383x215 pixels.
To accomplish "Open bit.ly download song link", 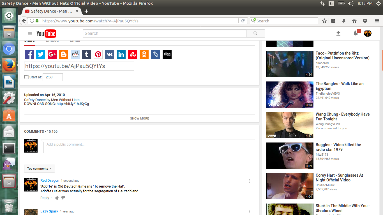I will click(x=73, y=104).
